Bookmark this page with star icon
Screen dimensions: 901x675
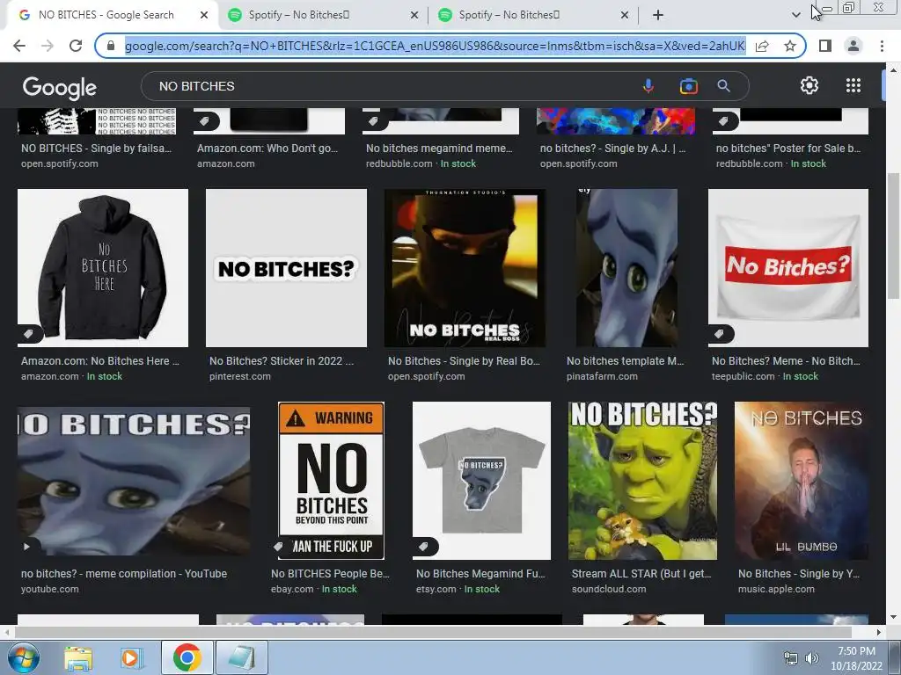point(790,46)
